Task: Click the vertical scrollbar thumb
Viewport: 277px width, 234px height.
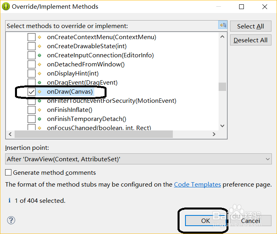Action: click(x=223, y=87)
